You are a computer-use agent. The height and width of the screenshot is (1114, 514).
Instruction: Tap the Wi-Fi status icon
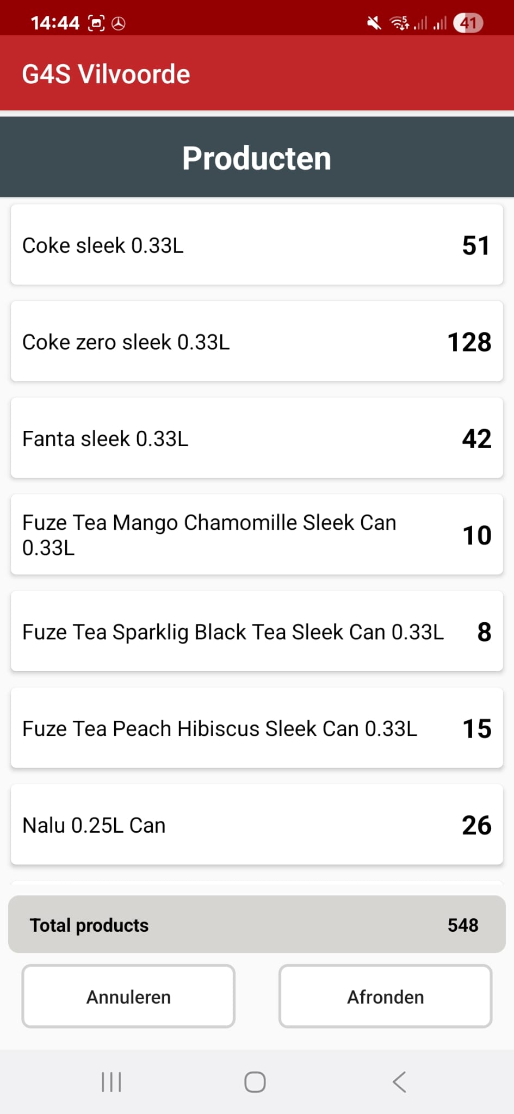[x=399, y=23]
